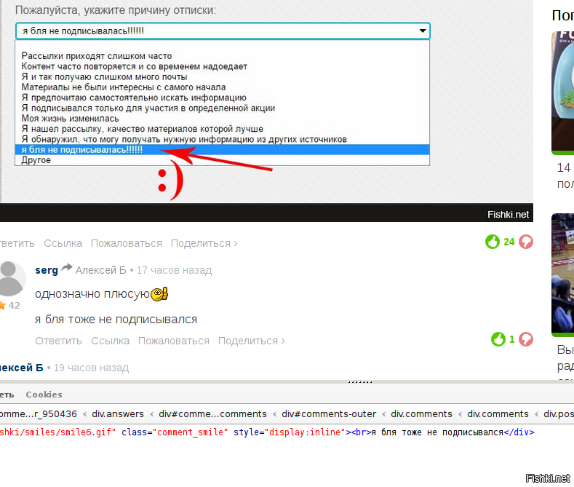Select option 'Рассылки приходят слишком часто'
Image resolution: width=574 pixels, height=487 pixels.
97,56
